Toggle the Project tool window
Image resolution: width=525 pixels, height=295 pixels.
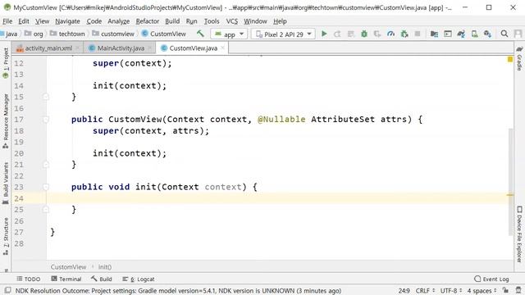click(6, 63)
